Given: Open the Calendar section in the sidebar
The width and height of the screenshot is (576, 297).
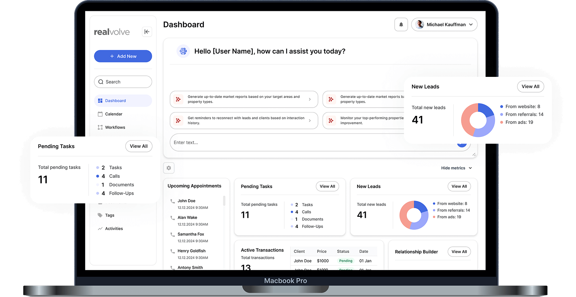Looking at the screenshot, I should pos(113,114).
